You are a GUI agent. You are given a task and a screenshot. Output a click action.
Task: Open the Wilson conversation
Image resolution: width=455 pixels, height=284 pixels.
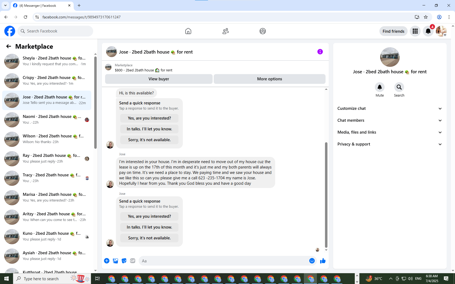point(47,139)
